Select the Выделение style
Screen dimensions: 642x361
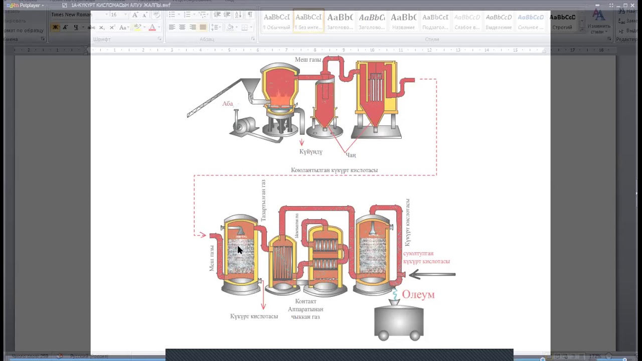[499, 22]
